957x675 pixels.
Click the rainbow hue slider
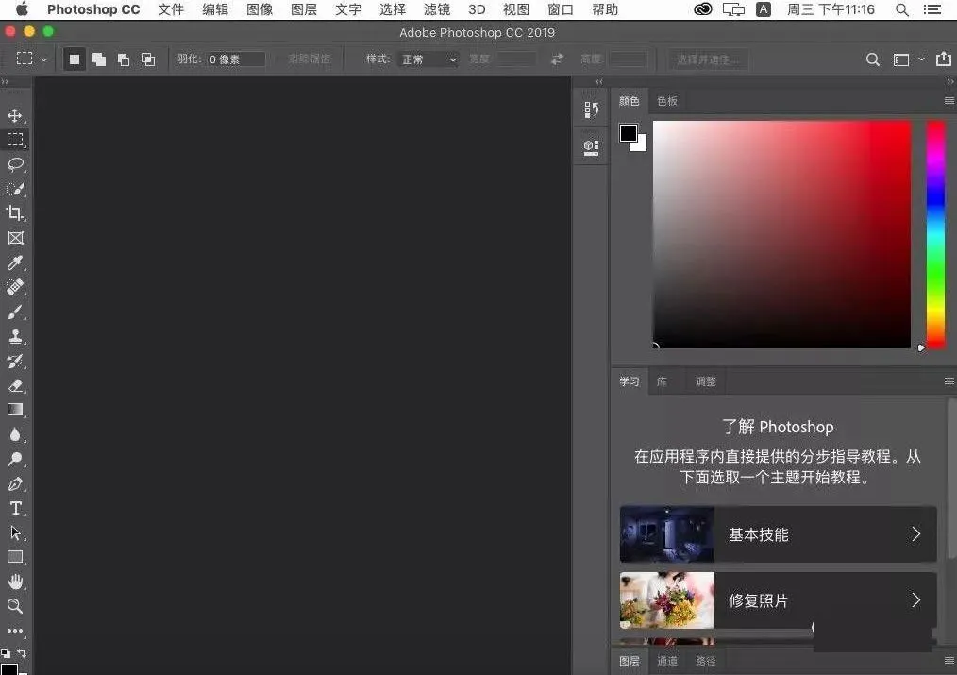935,234
